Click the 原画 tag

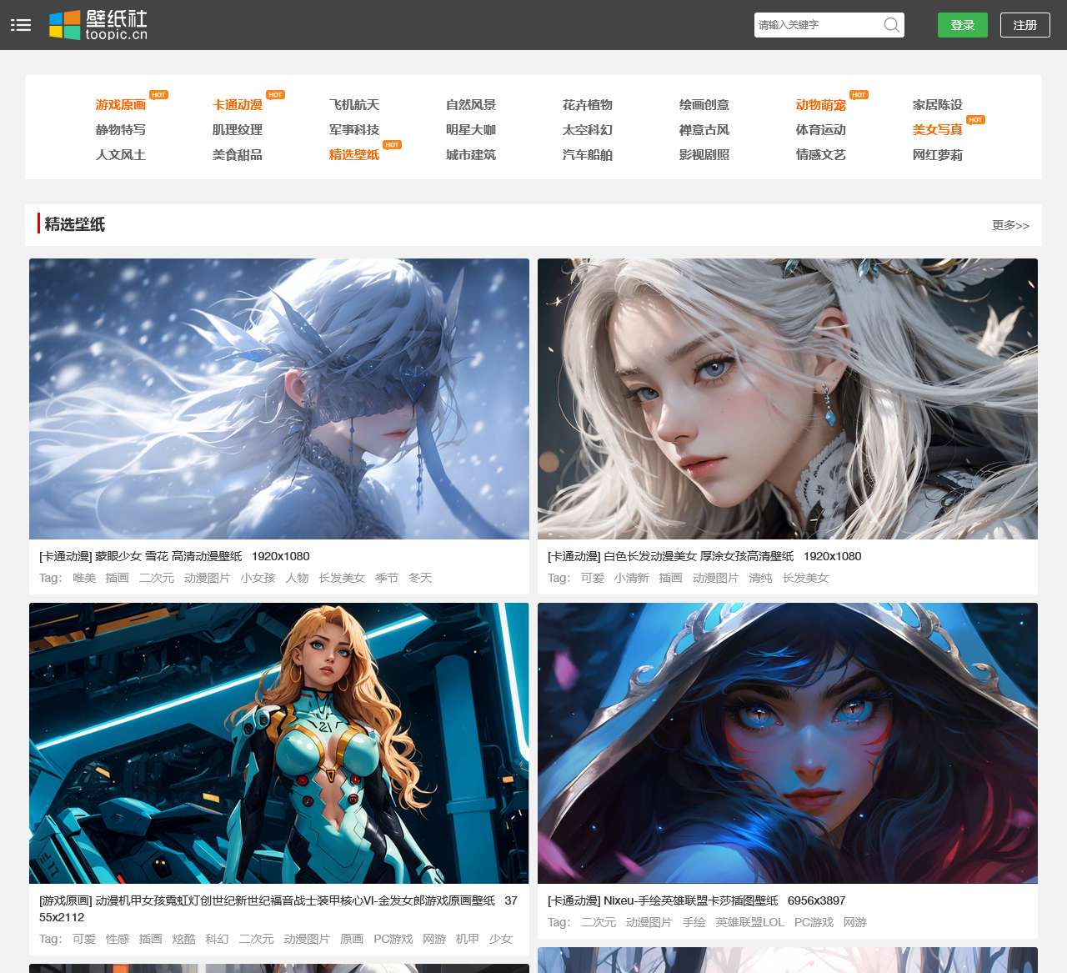[352, 939]
